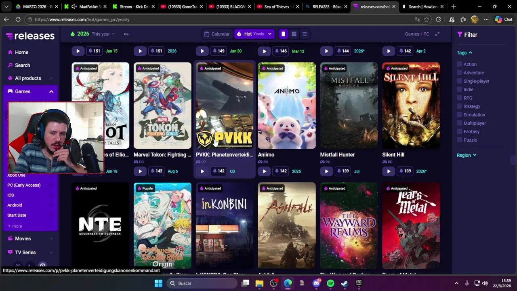Show more game platforms

pyautogui.click(x=15, y=226)
